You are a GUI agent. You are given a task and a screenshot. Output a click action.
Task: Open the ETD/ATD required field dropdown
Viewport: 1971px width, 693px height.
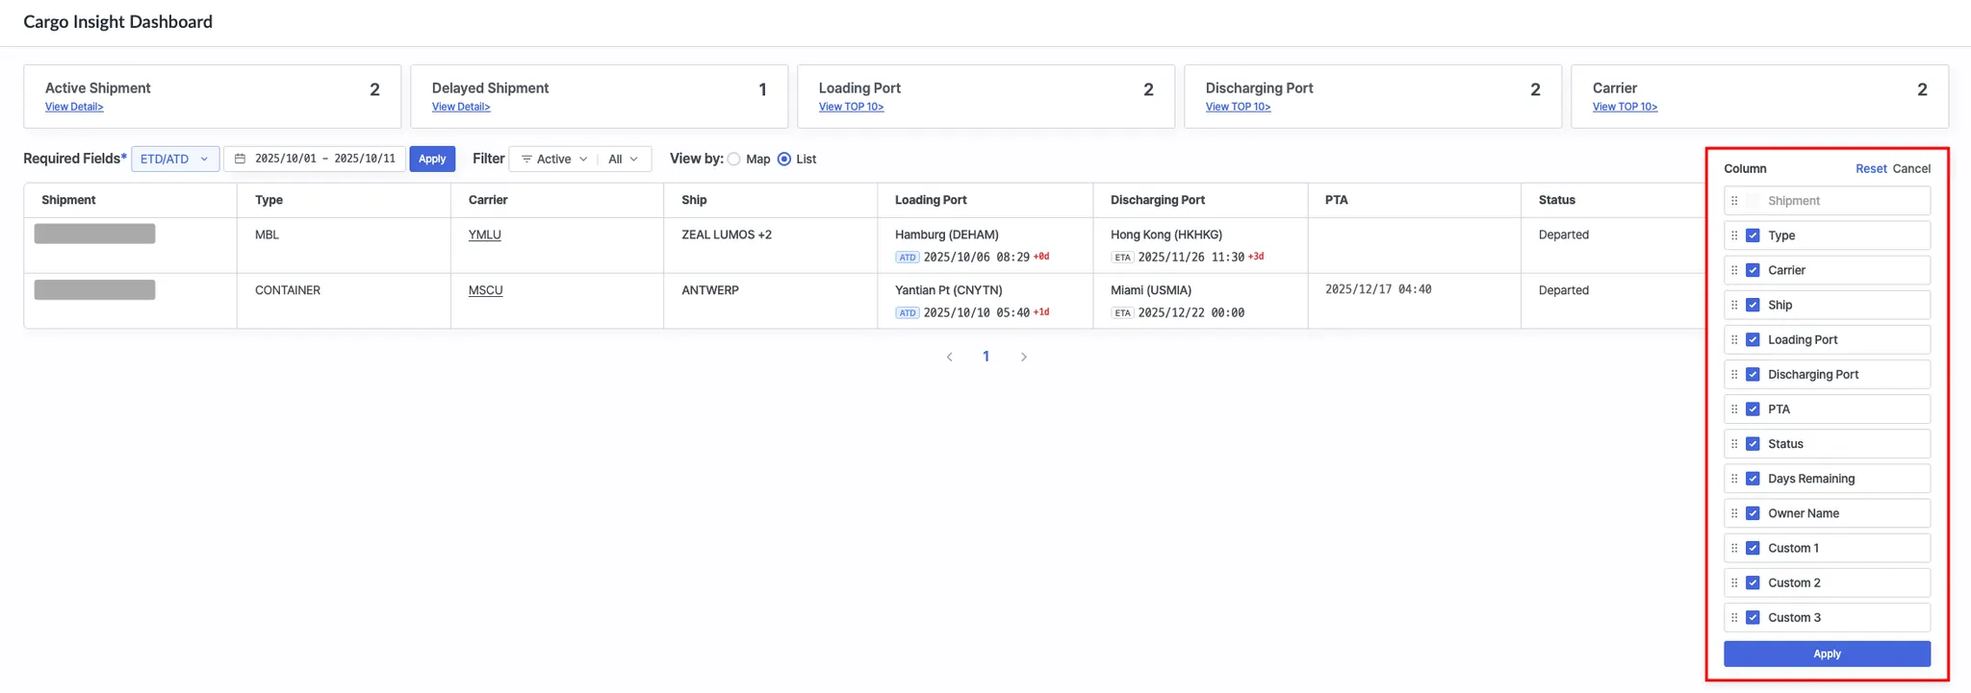pyautogui.click(x=174, y=159)
